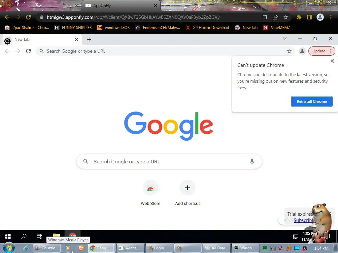Open Task View on the inner taskbar

40,237
